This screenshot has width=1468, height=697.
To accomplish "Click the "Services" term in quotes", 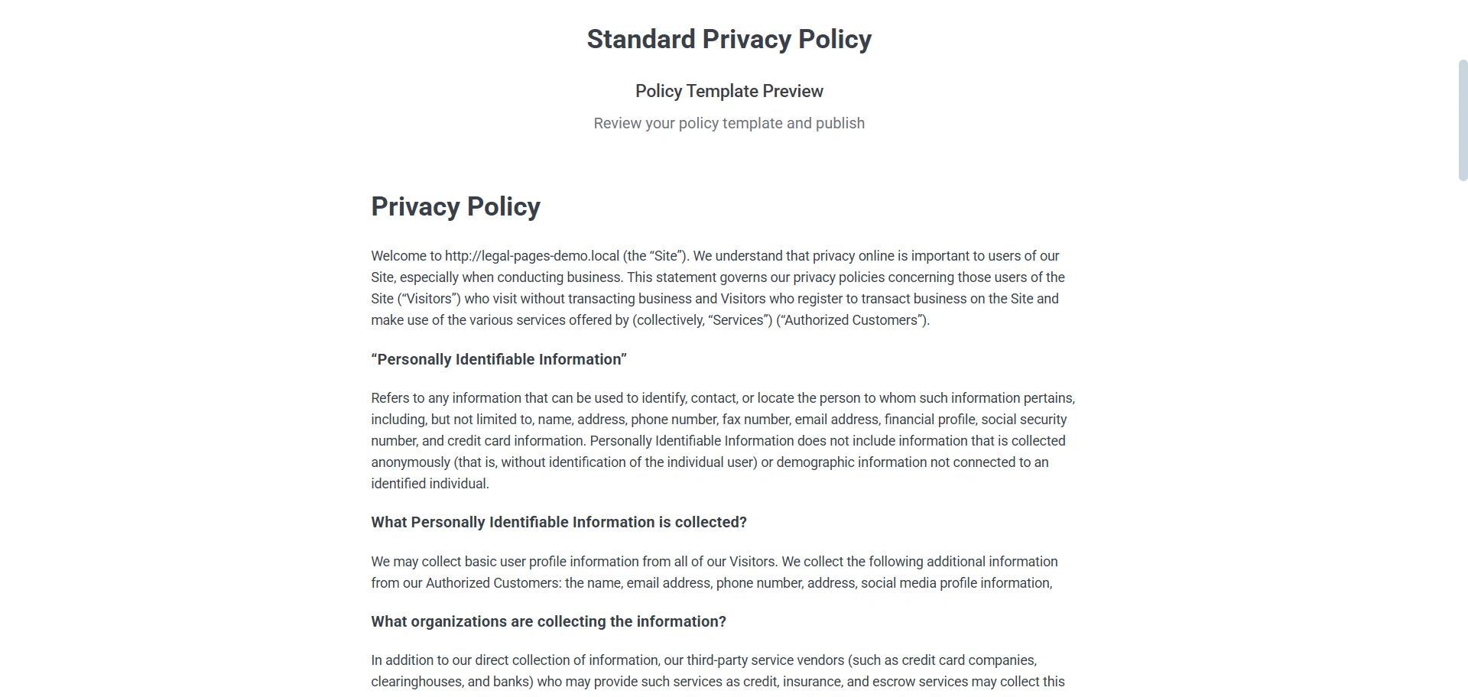I will (x=738, y=320).
